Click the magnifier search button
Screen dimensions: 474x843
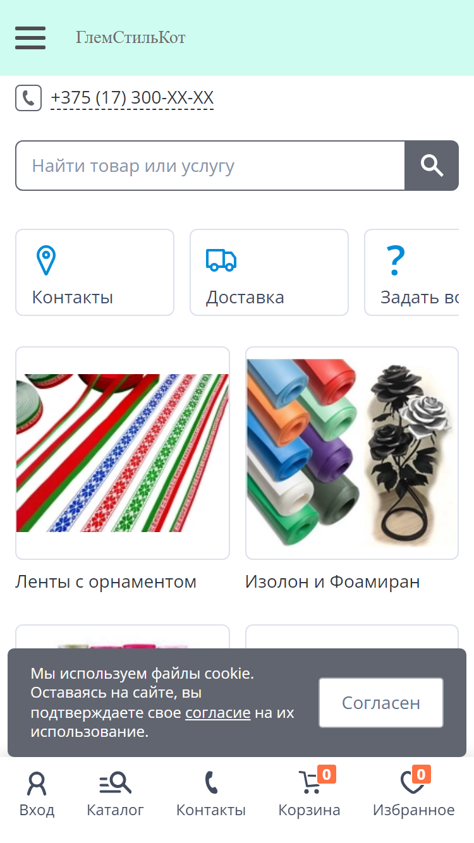coord(432,166)
